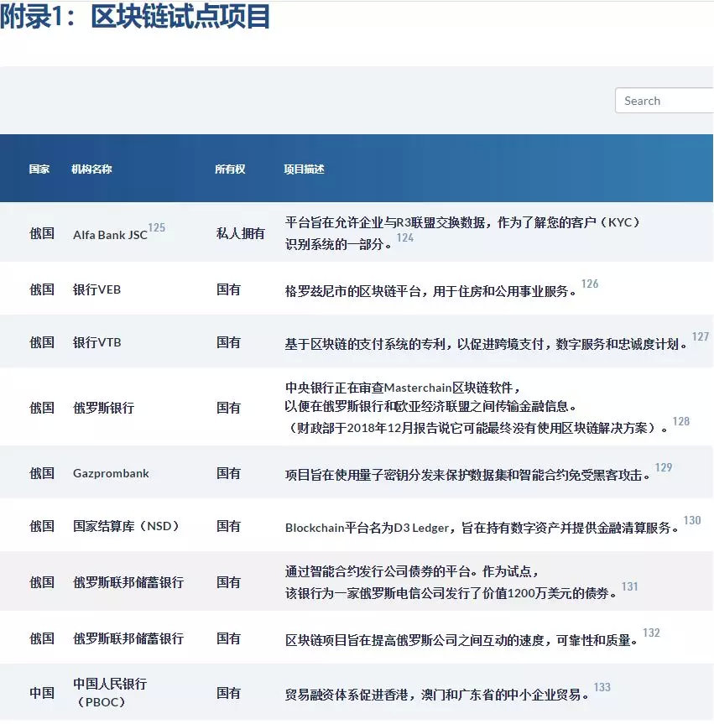Open footnote 126 reference
This screenshot has height=724, width=714.
[590, 284]
